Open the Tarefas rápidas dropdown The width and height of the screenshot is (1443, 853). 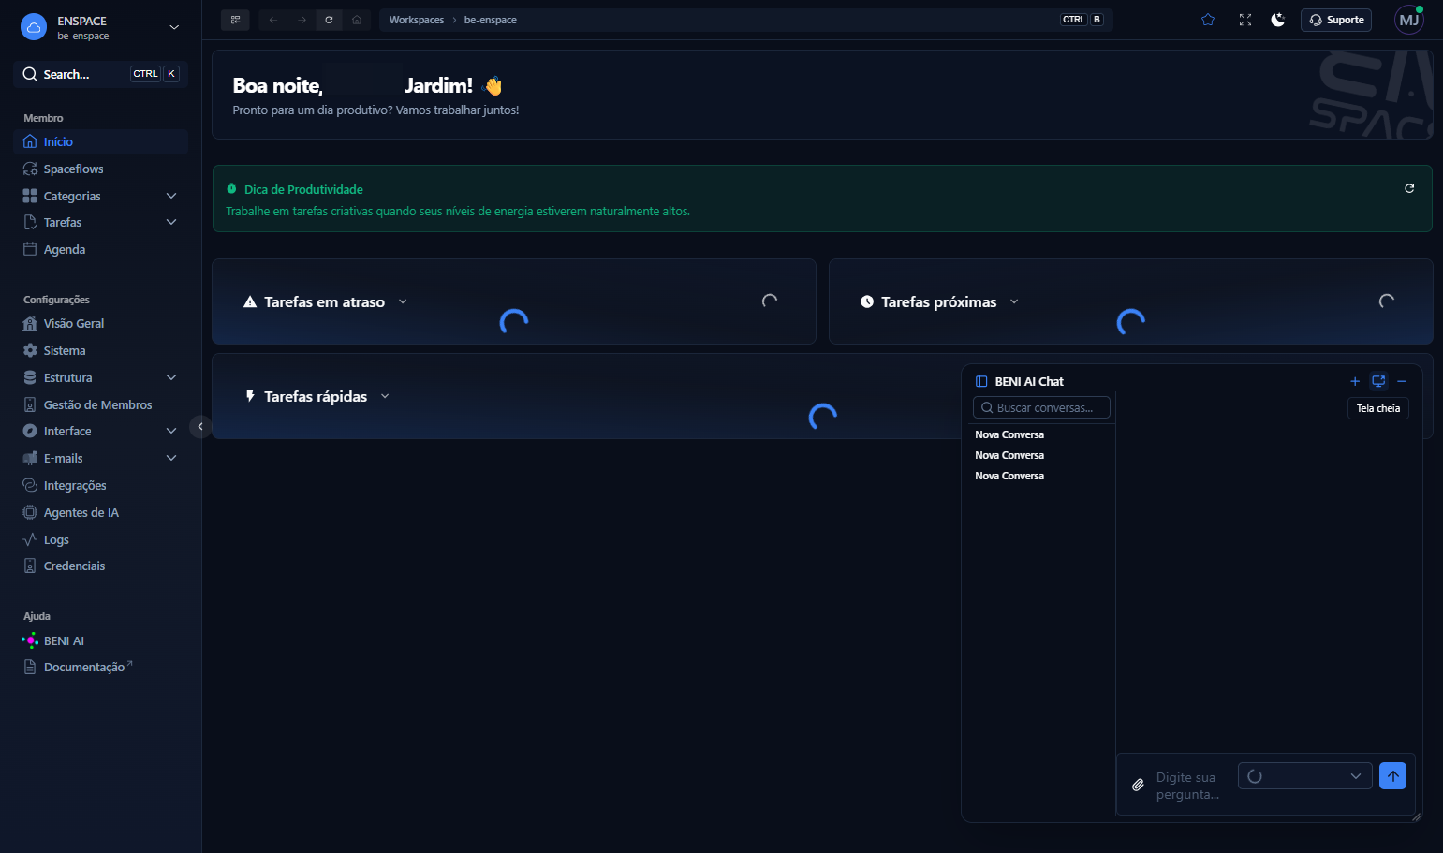(385, 396)
